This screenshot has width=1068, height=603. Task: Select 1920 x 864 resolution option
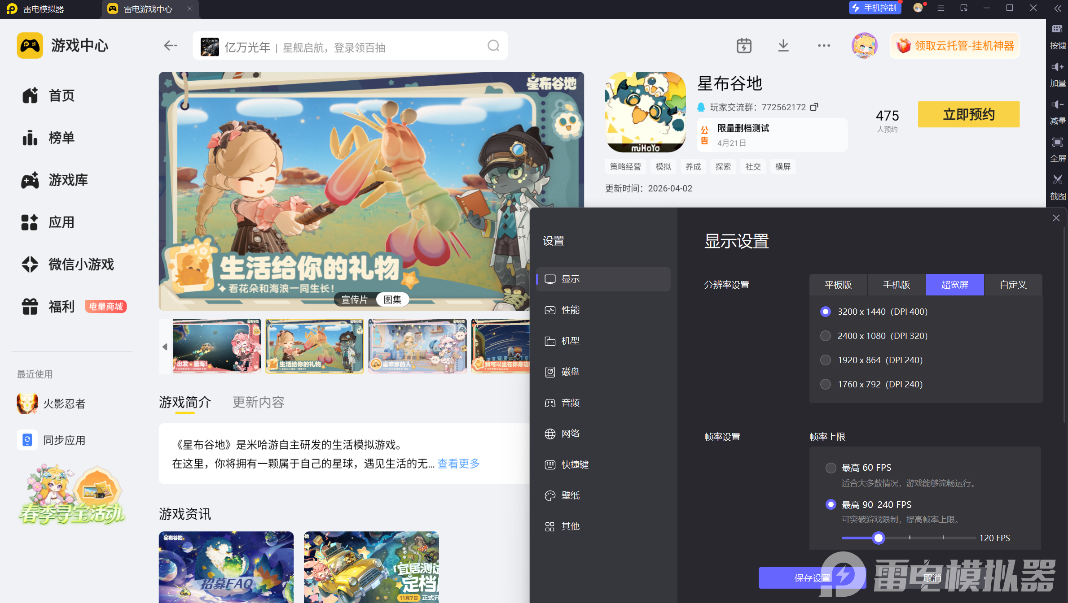click(x=825, y=360)
